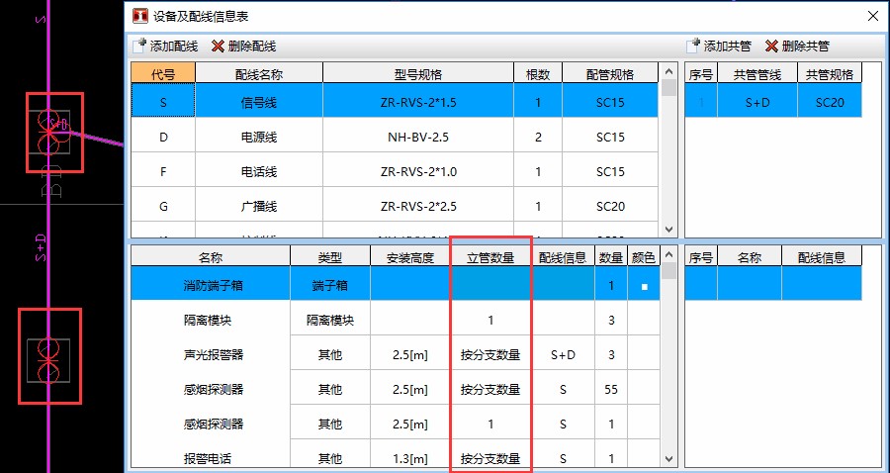Click the color swatch of 消防端子箱 row
This screenshot has height=473, width=890.
pos(644,287)
